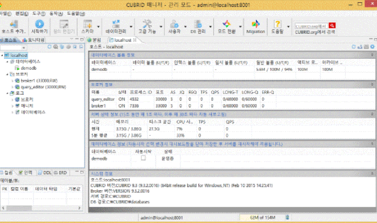Collapse the 로그 tree group arrow
Image resolution: width=377 pixels, height=223 pixels.
[7, 93]
